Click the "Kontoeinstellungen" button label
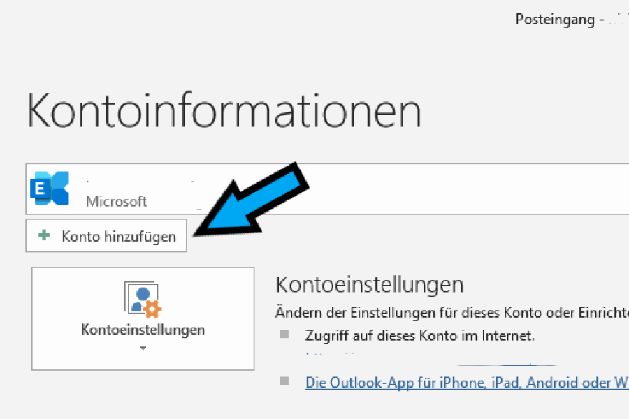 click(x=143, y=330)
